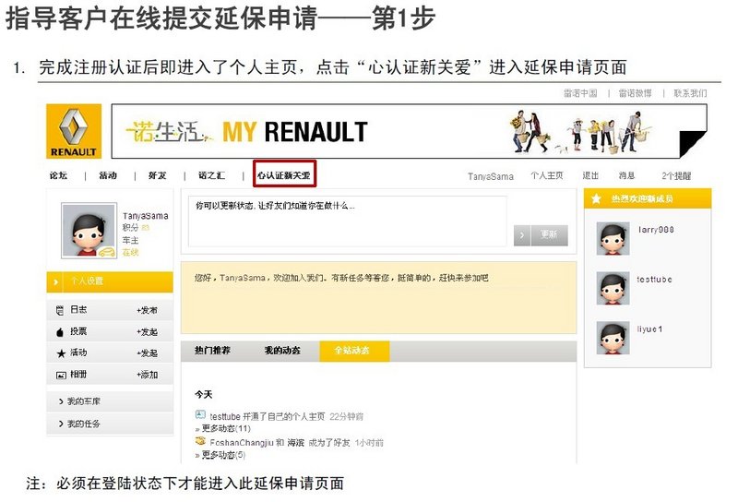Click larry988's avatar
Viewport: 738px width, 502px height.
pos(613,239)
